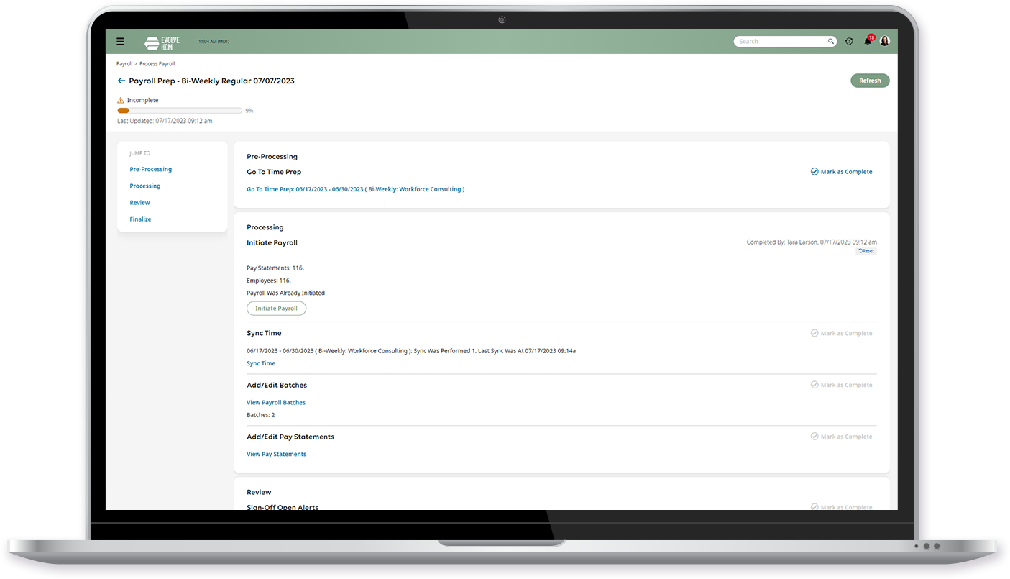The width and height of the screenshot is (1010, 579).
Task: Click the Reset icon for Initiate Payroll
Action: pyautogui.click(x=866, y=250)
